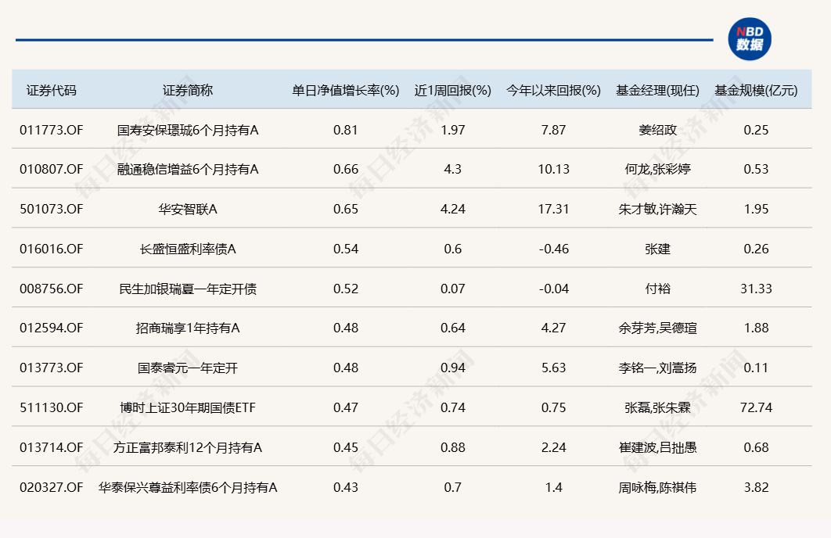Click daily growth rate 0.81
This screenshot has height=538, width=831.
tap(346, 130)
